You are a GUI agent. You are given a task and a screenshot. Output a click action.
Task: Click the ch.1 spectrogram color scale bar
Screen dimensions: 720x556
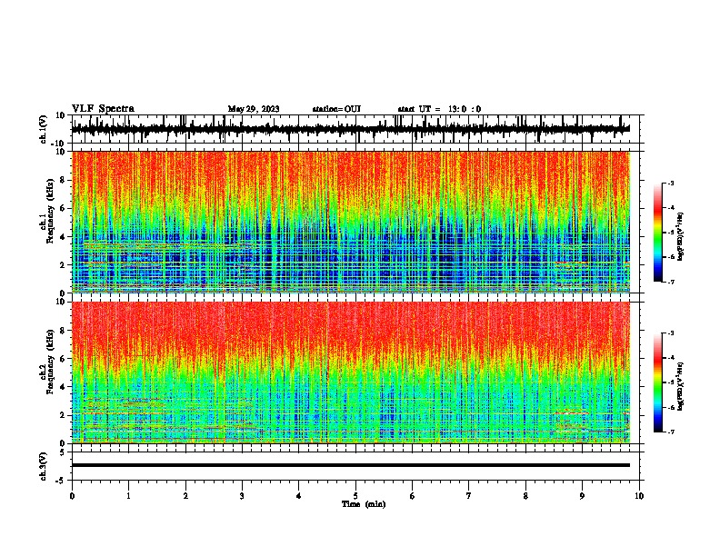coord(657,233)
